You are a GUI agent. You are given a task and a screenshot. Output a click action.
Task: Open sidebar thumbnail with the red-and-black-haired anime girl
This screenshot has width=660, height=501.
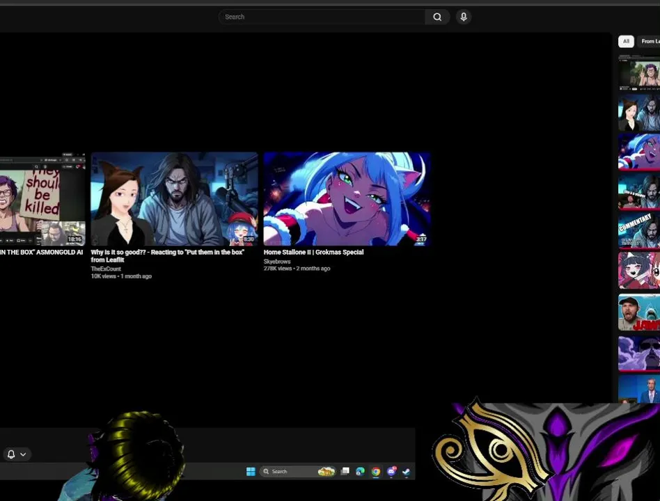click(x=639, y=270)
